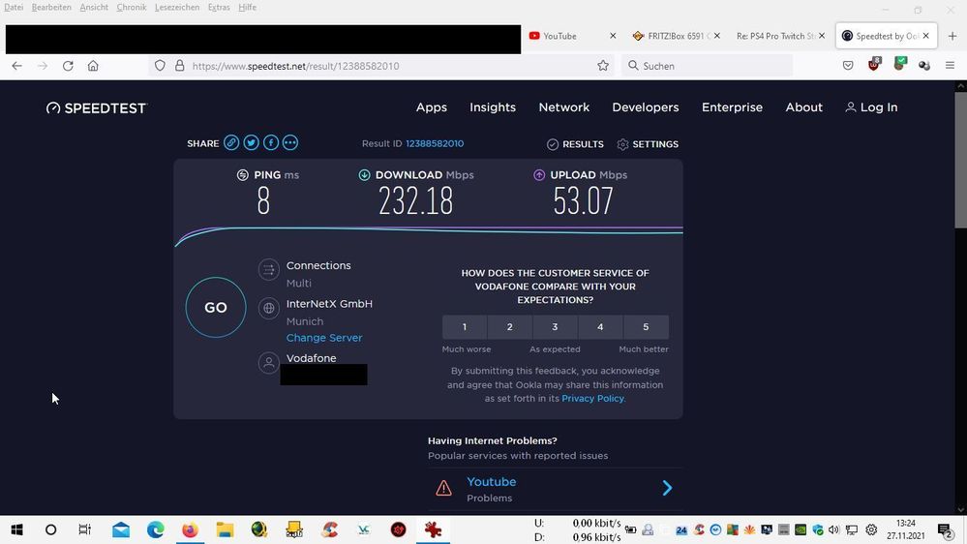
Task: Open Enterprise navigation item
Action: pyautogui.click(x=732, y=107)
